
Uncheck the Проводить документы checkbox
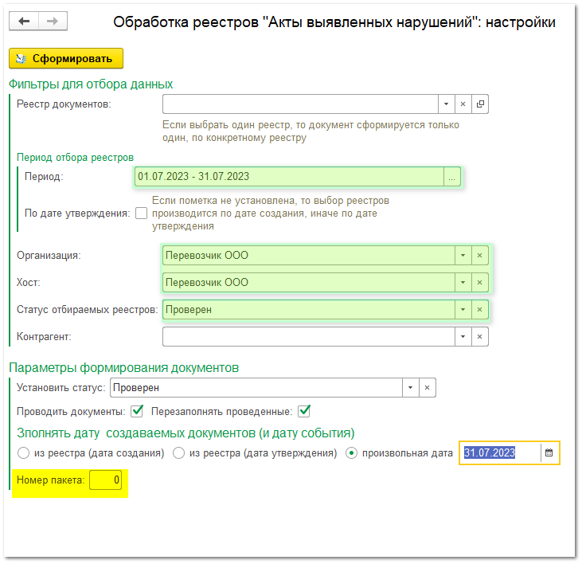coord(137,411)
